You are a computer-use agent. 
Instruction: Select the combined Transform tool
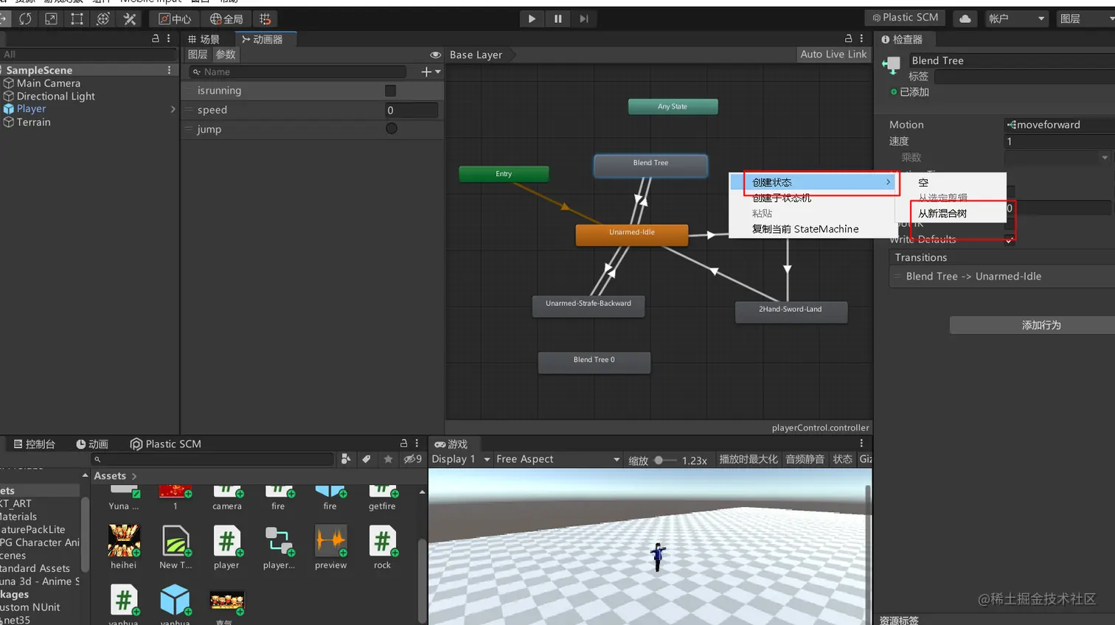(103, 18)
